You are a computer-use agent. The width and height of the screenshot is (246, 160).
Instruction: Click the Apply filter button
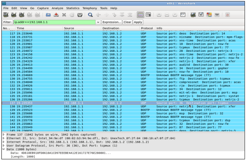[138, 22]
